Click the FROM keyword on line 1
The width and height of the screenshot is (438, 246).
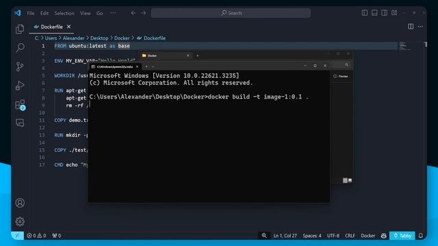60,46
